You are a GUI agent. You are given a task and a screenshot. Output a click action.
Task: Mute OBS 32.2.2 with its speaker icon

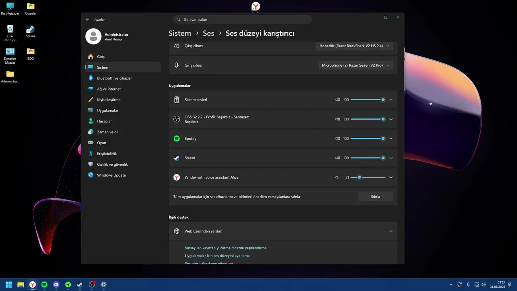click(338, 119)
